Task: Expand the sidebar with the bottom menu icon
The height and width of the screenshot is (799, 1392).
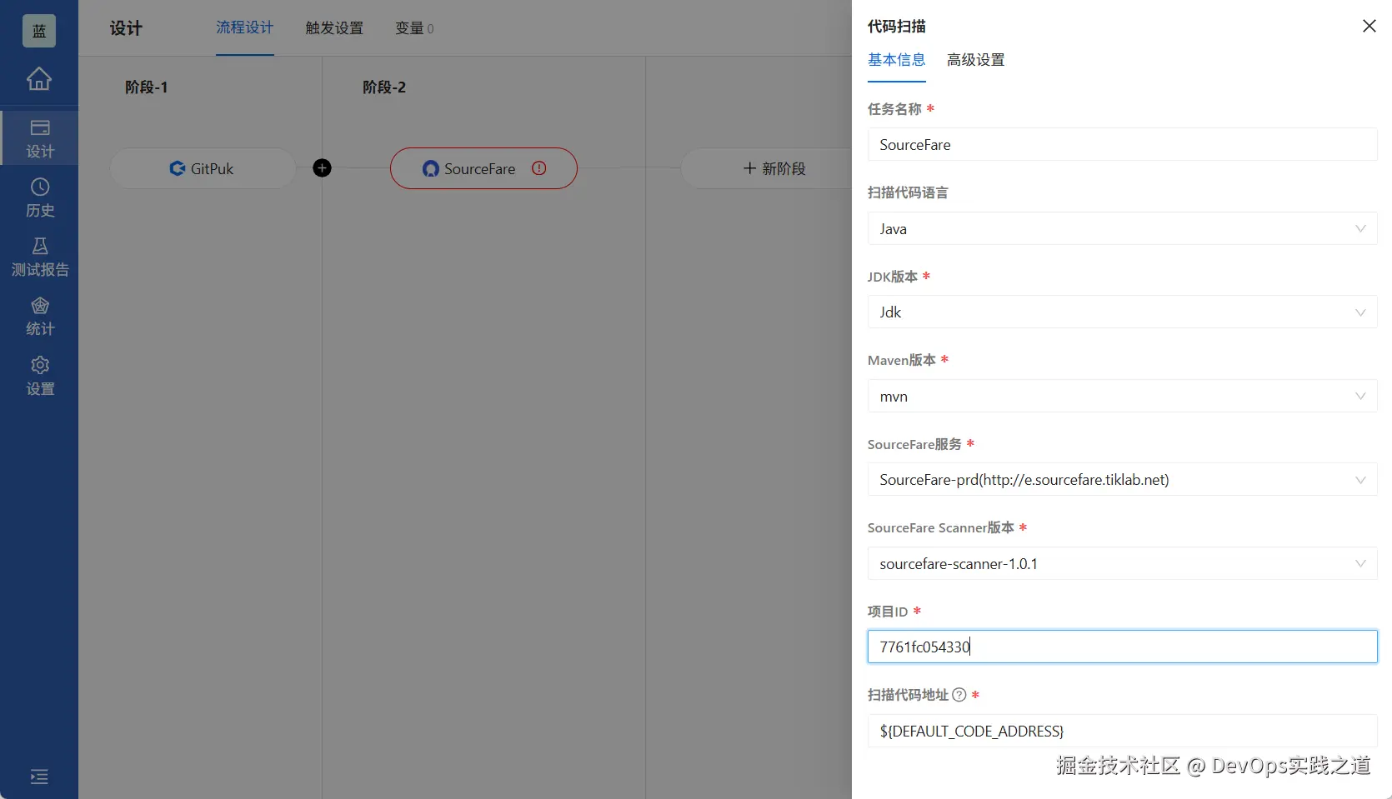Action: pyautogui.click(x=39, y=777)
